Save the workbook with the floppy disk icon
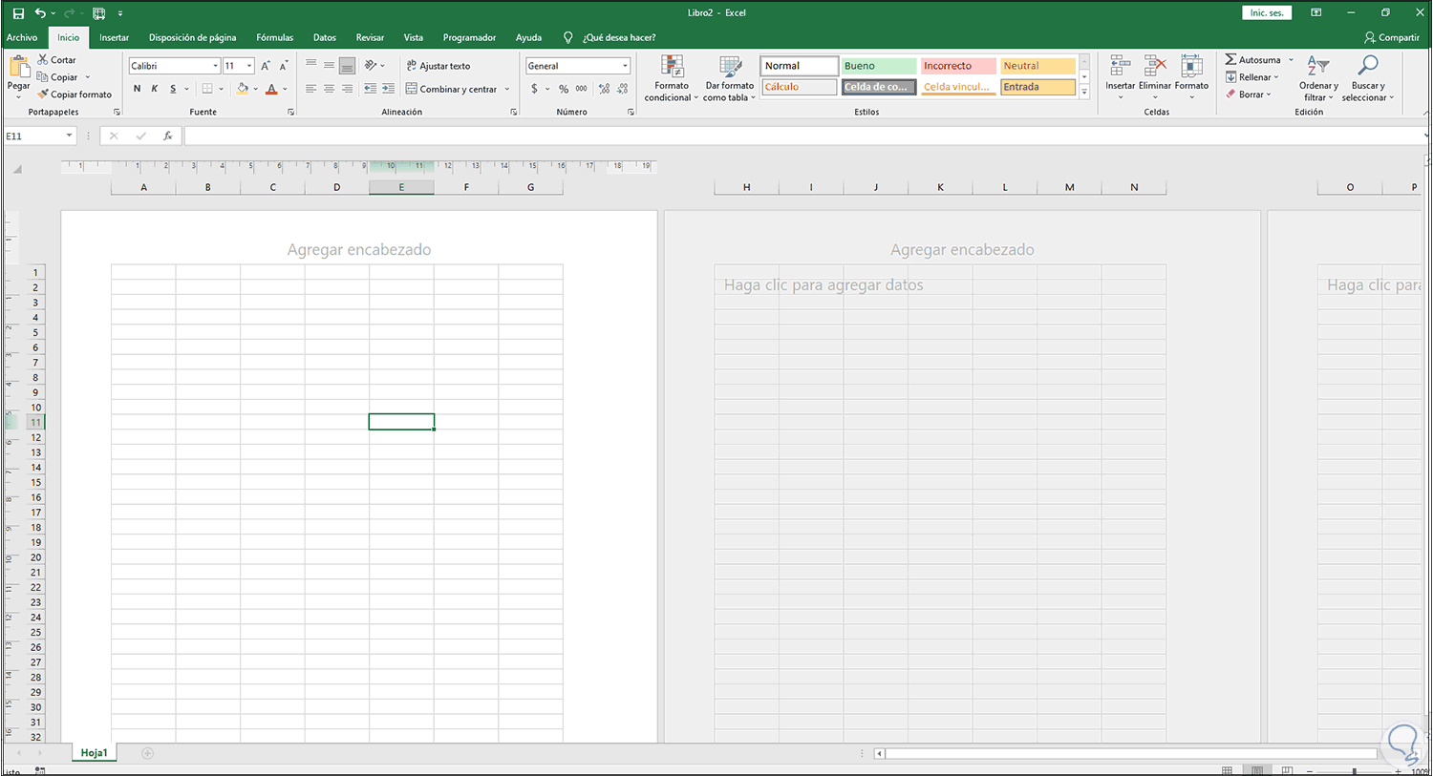This screenshot has width=1433, height=776. 18,13
